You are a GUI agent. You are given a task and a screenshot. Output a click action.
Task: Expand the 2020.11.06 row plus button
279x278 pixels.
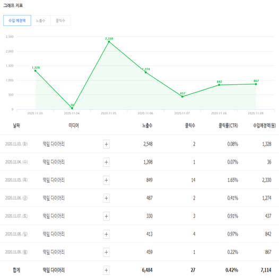106,198
